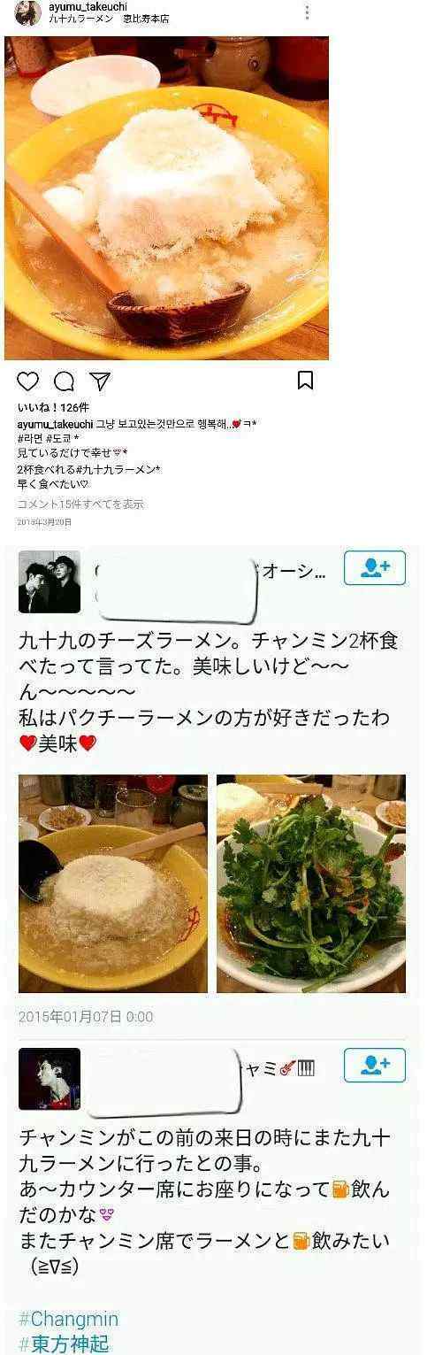The image size is (427, 1355).
Task: Follow first tweet author with add-user button
Action: [375, 568]
